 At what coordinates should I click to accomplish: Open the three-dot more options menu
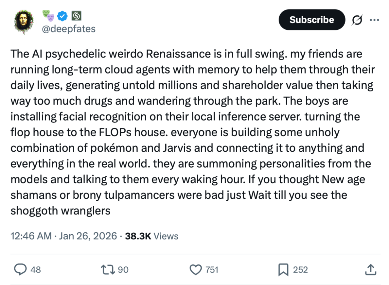point(375,20)
